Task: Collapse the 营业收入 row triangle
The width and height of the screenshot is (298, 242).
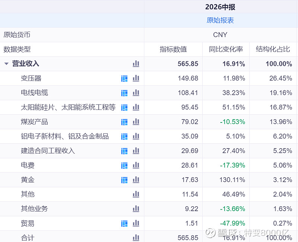Action: [x=6, y=64]
